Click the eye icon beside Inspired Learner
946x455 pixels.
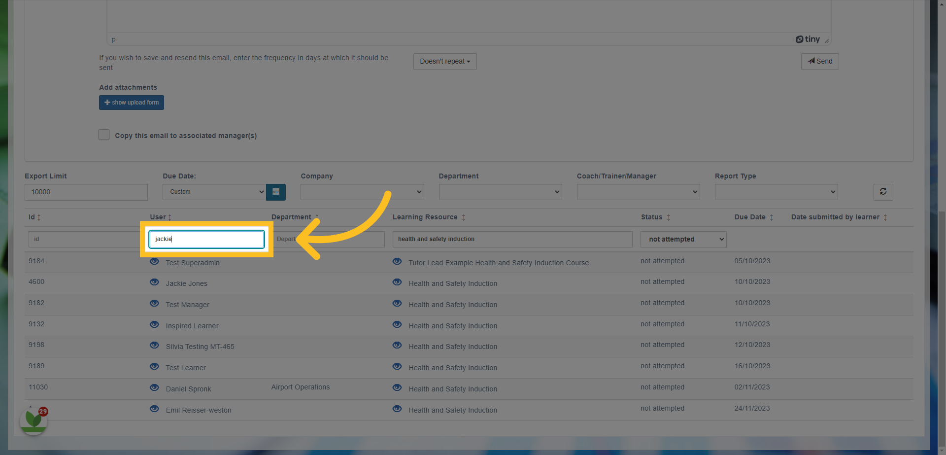click(x=154, y=324)
